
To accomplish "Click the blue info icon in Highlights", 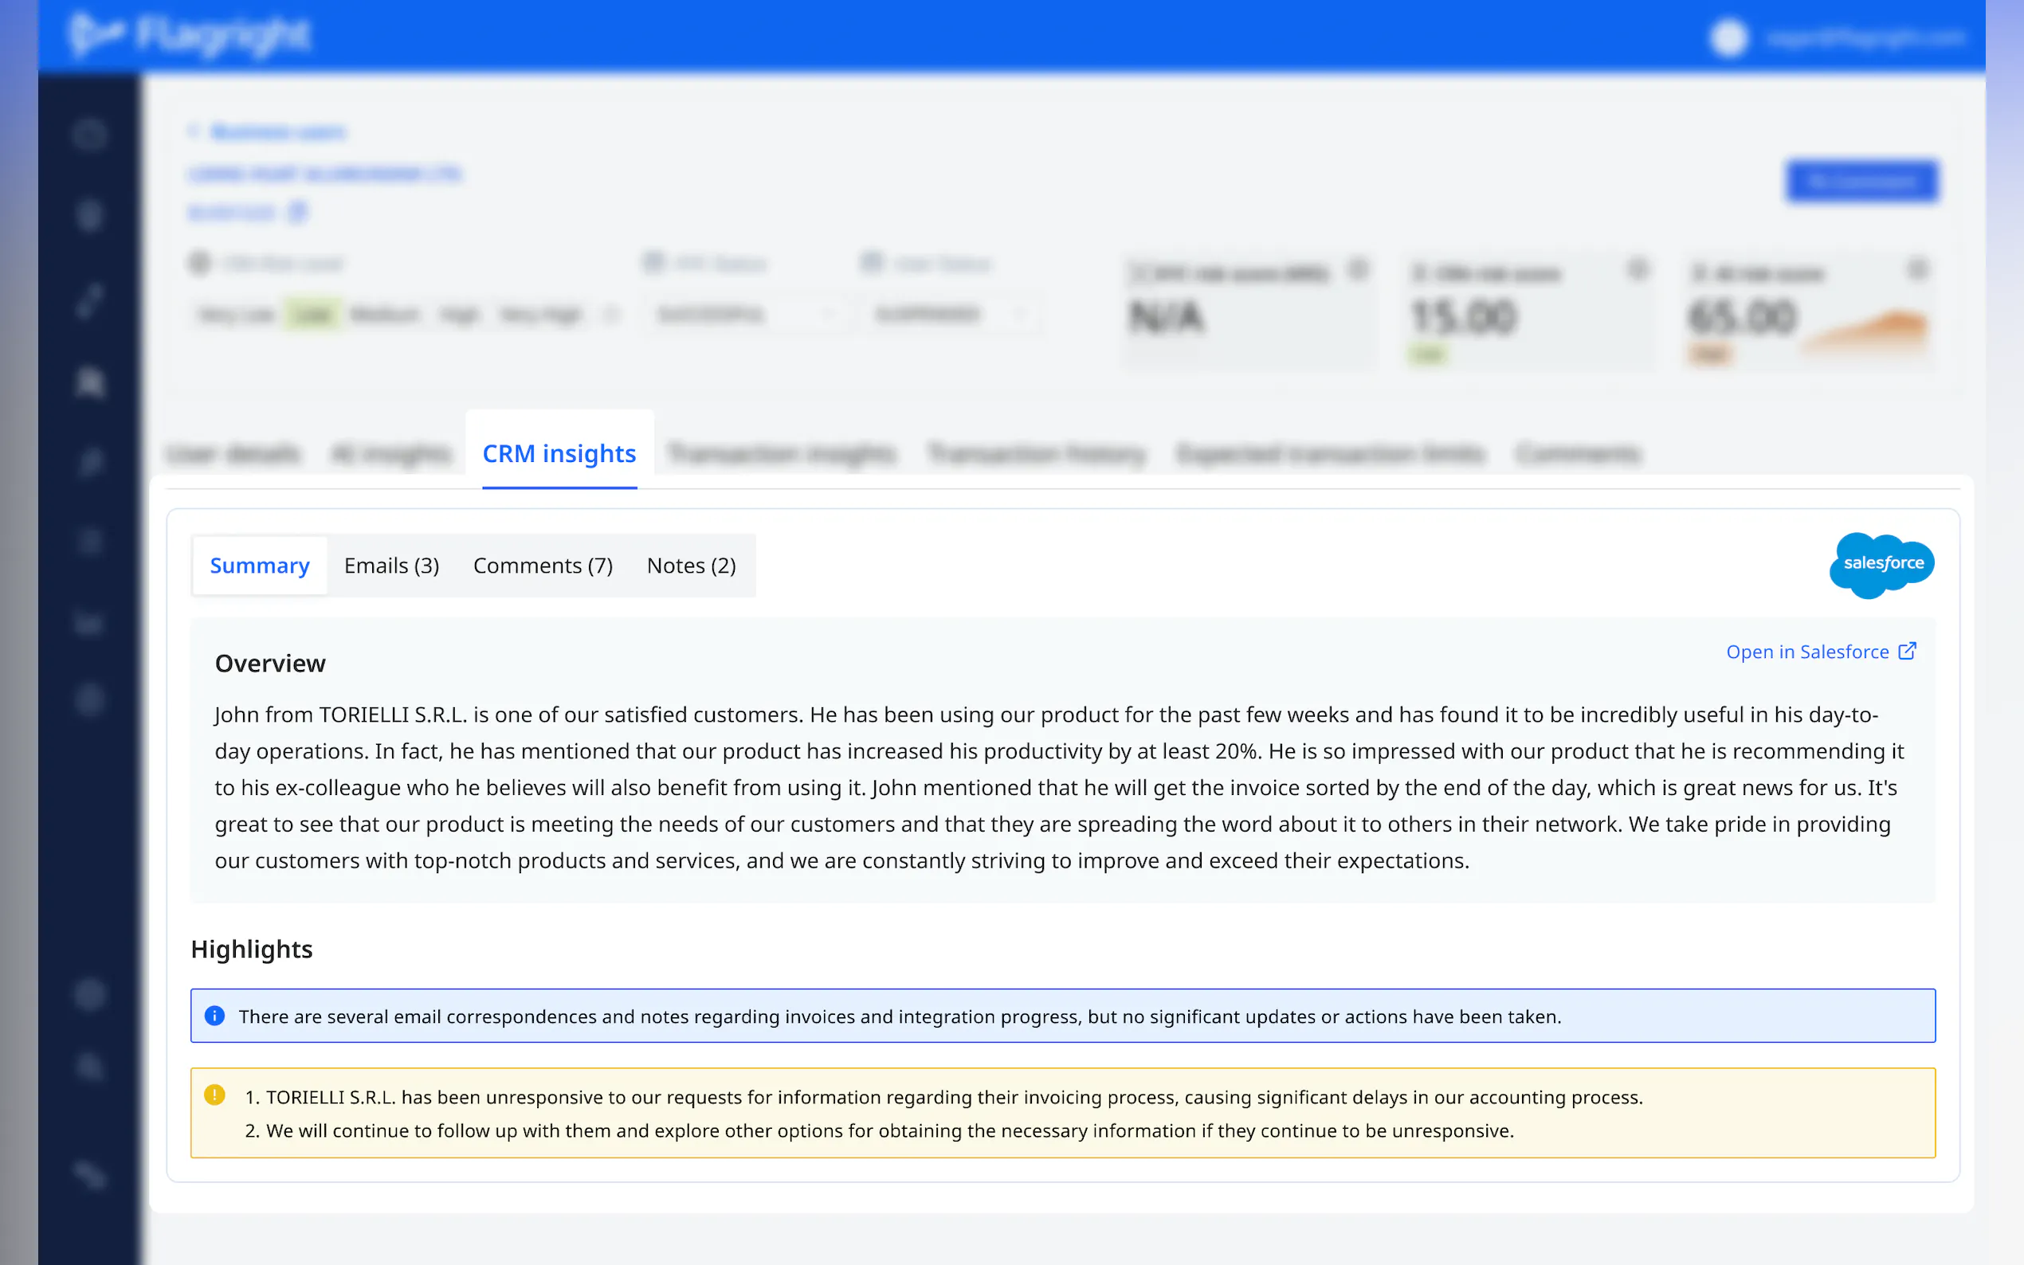I will point(215,1016).
